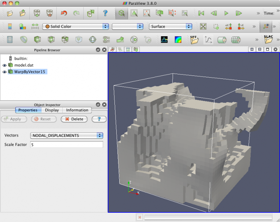Image resolution: width=280 pixels, height=222 pixels.
Task: Click the Disconnect from server icon
Action: tap(50, 13)
